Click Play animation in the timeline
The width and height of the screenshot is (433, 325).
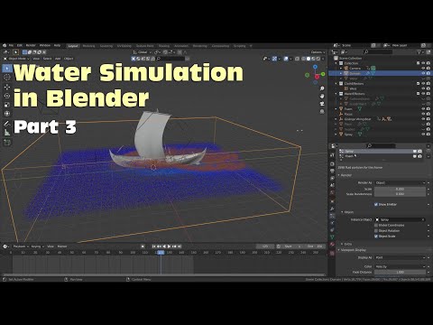click(169, 246)
